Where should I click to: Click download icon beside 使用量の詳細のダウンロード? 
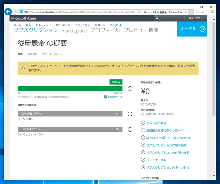point(143,130)
